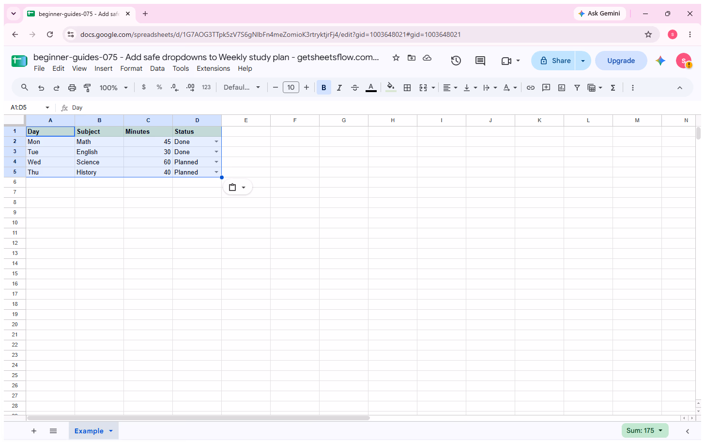Star the spreadsheet document
This screenshot has width=705, height=444.
pyautogui.click(x=396, y=58)
